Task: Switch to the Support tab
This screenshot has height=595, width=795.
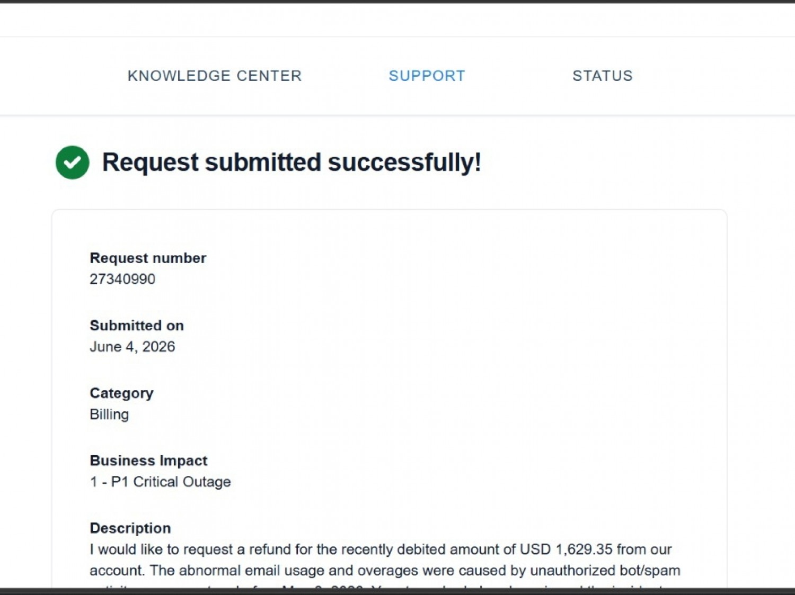Action: 427,76
